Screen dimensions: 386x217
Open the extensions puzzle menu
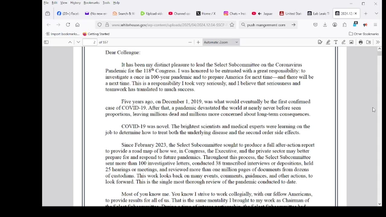344,25
